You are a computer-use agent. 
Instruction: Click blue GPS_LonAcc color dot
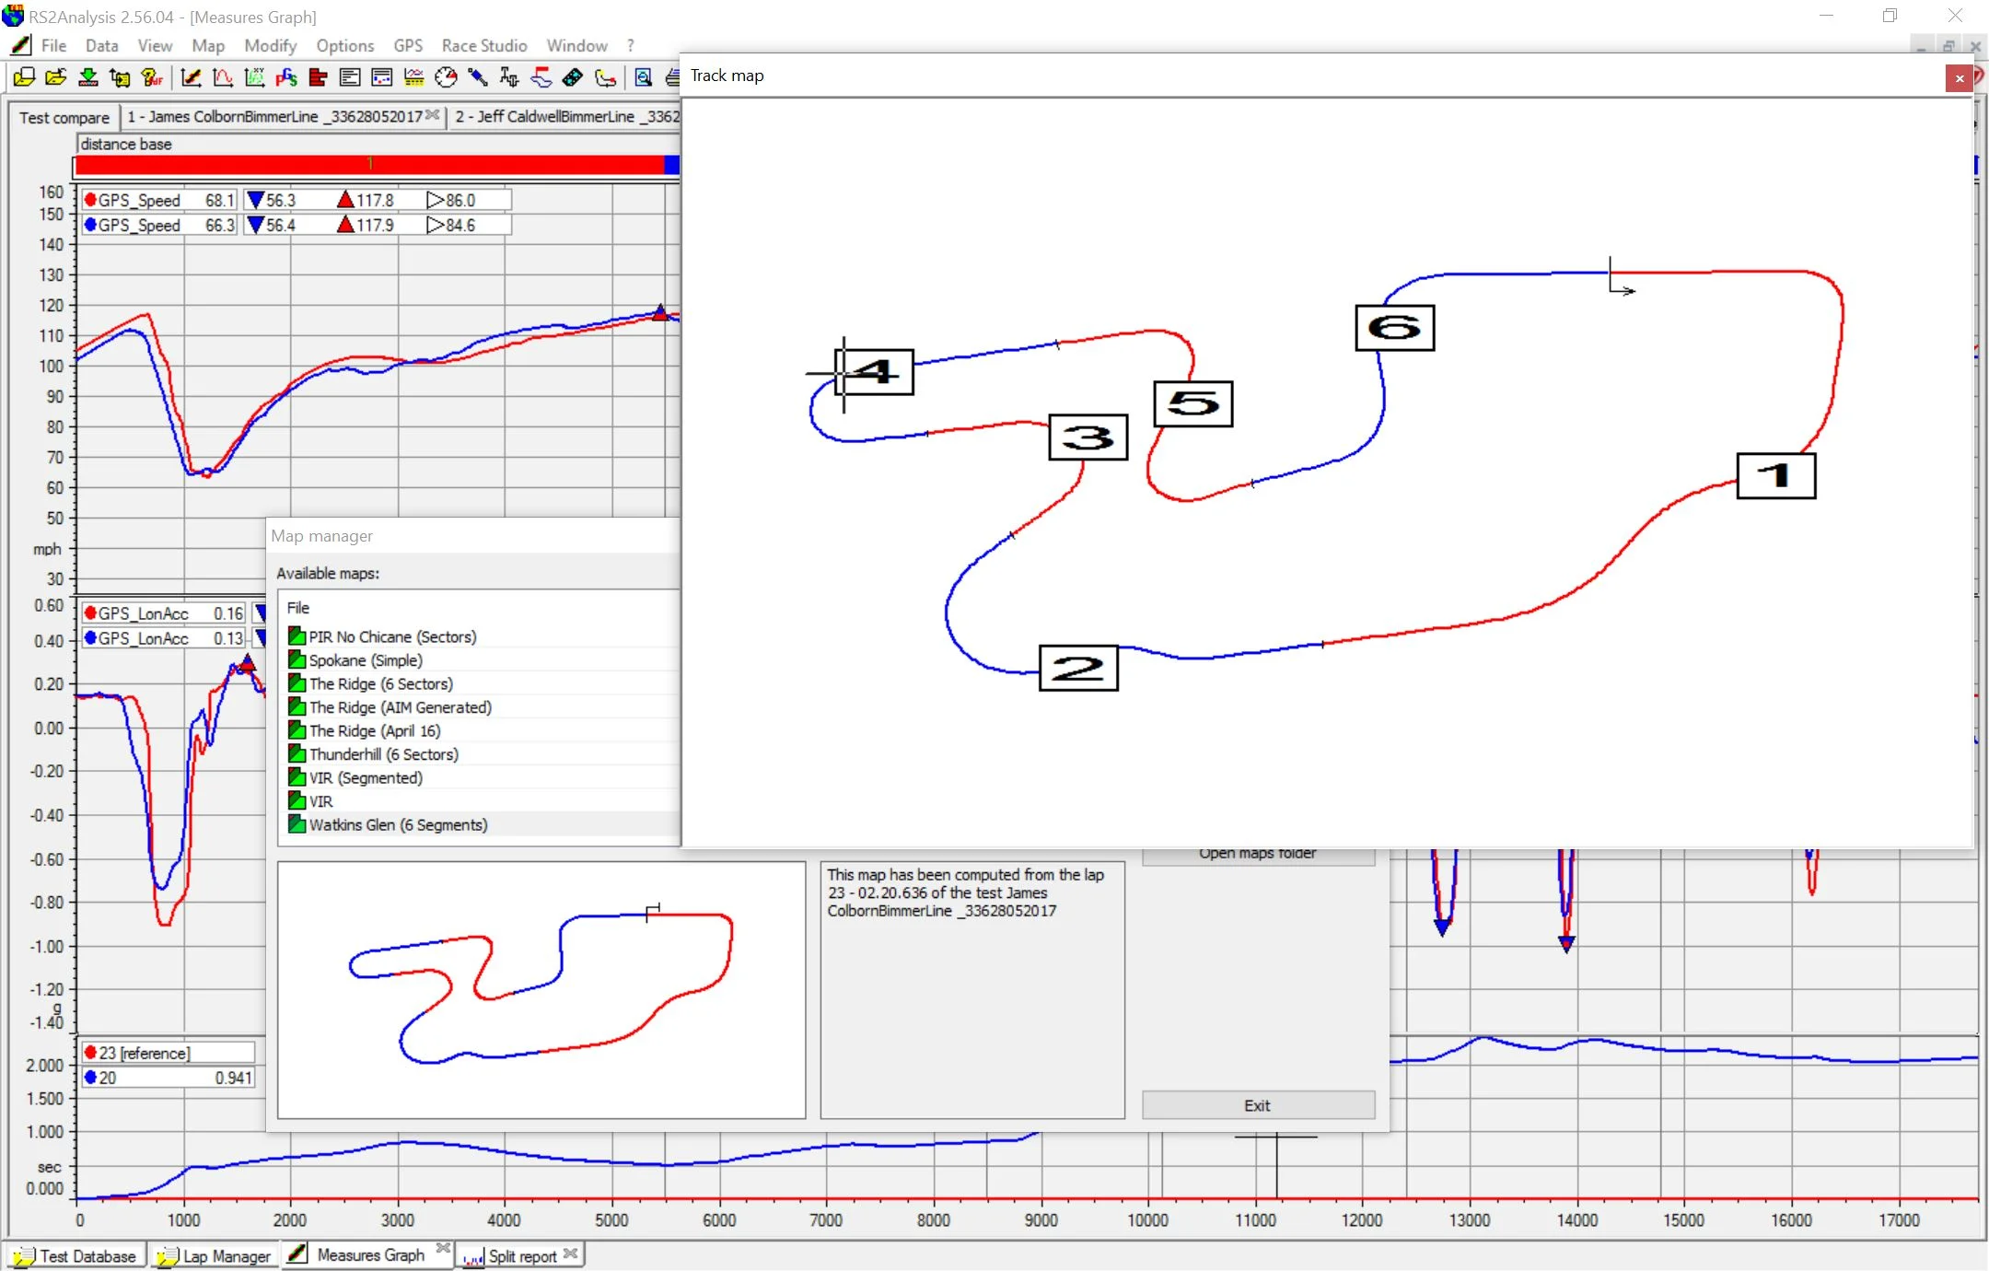click(89, 637)
